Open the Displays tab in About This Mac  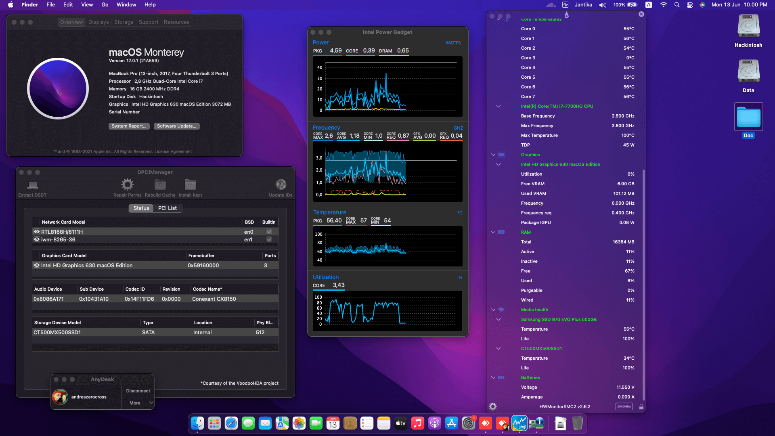click(98, 22)
